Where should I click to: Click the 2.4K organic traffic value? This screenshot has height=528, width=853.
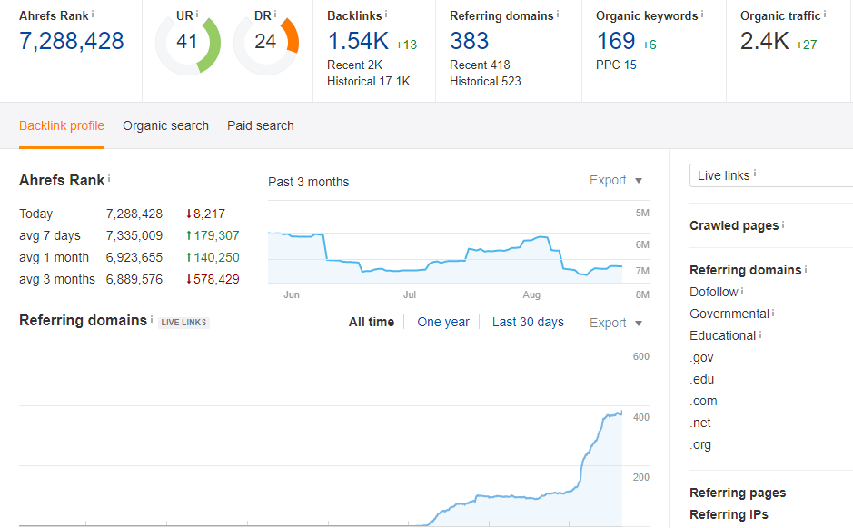point(764,41)
